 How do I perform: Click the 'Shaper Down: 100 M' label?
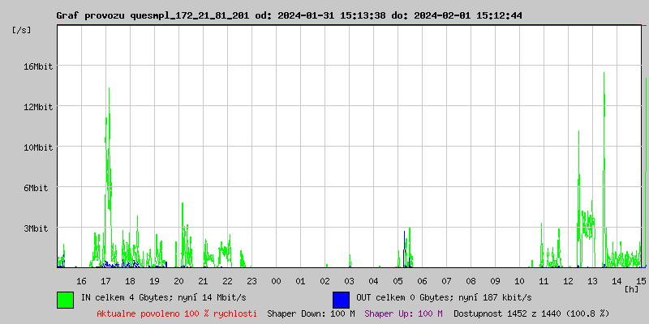[x=311, y=313]
